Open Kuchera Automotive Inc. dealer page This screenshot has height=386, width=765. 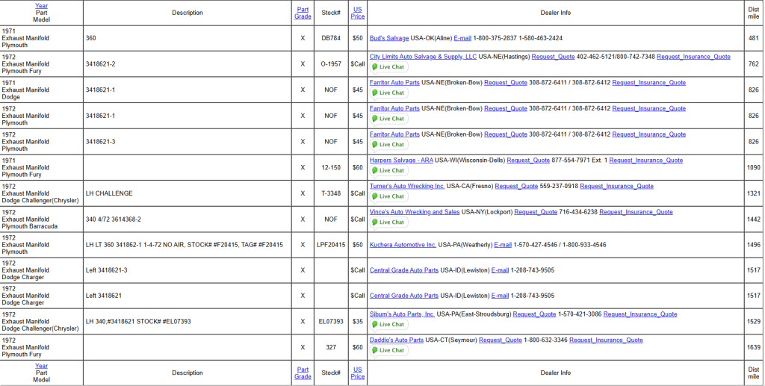click(x=403, y=245)
